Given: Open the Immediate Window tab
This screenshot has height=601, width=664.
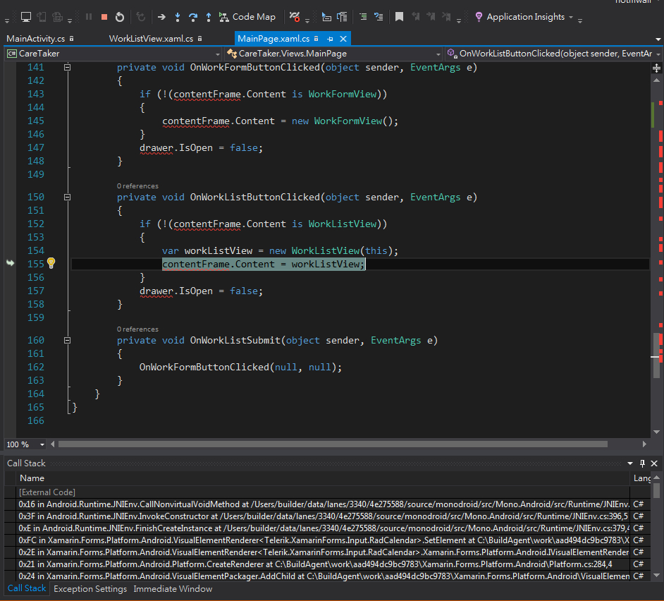Looking at the screenshot, I should pos(173,588).
